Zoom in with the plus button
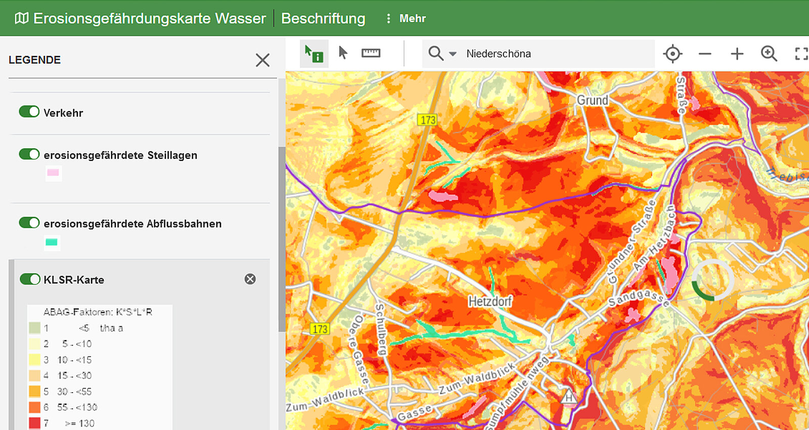Image resolution: width=809 pixels, height=430 pixels. tap(737, 54)
